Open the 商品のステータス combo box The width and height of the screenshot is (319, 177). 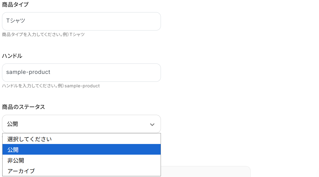81,124
